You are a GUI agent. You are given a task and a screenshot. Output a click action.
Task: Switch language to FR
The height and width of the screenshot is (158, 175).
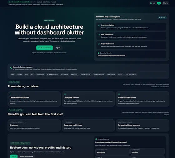coord(154,3)
